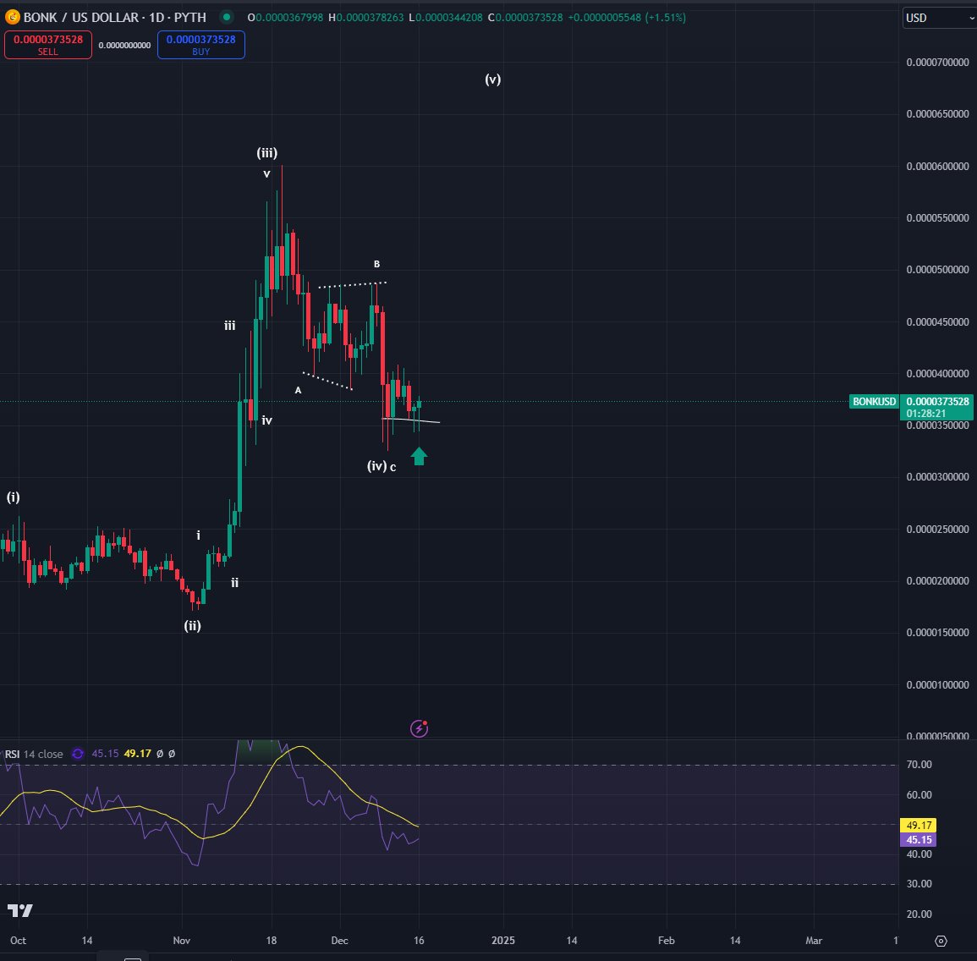Click the Oct label on time axis
Viewport: 977px width, 961px height.
tap(18, 941)
